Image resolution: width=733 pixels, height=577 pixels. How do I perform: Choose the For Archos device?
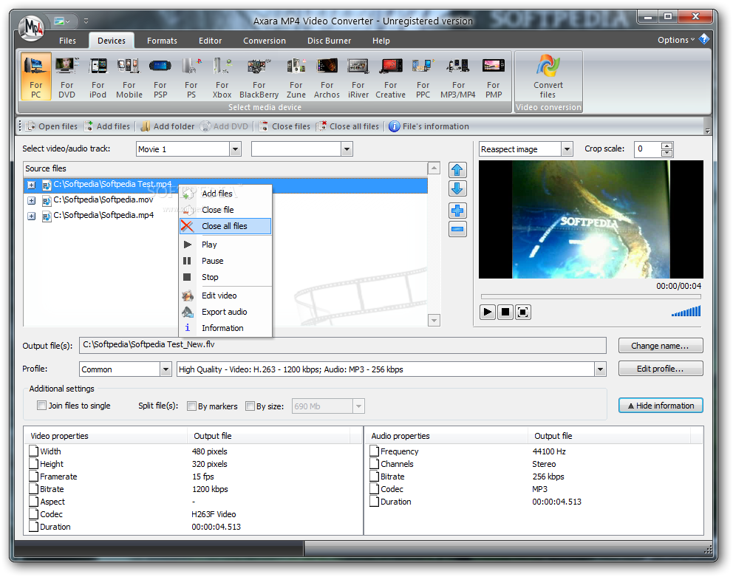[x=327, y=77]
